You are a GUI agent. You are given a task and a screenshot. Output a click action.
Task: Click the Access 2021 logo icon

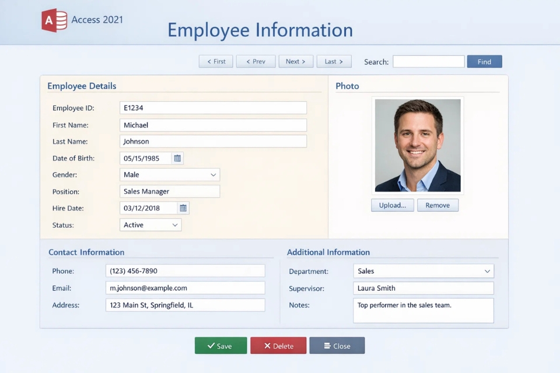pos(54,20)
